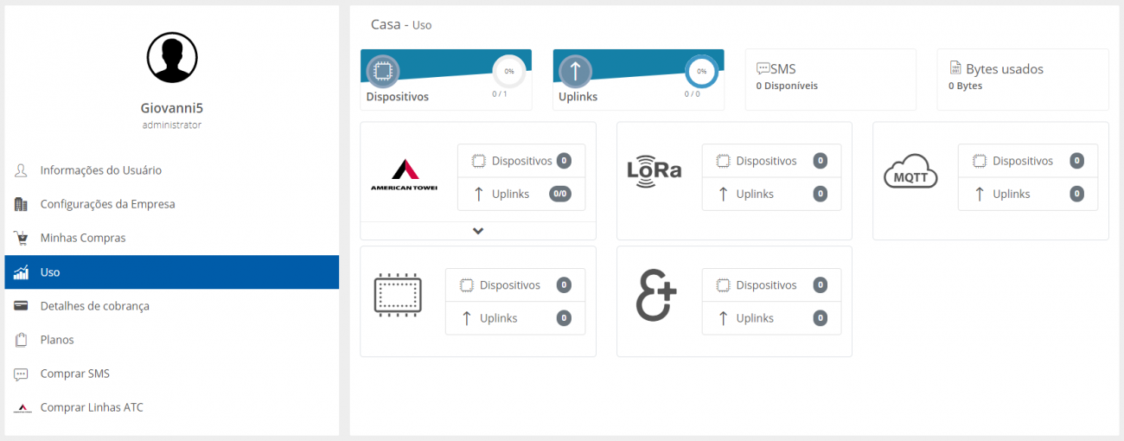
Task: Click the LoRa network logo
Action: 654,169
